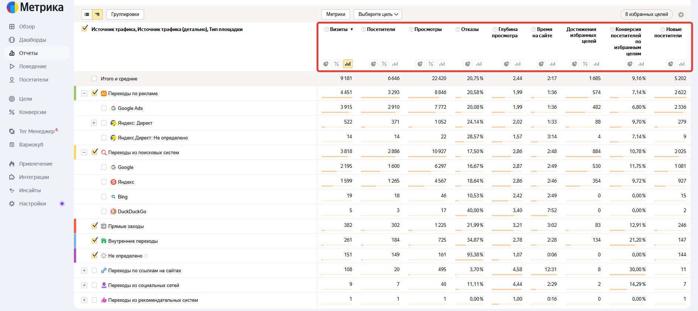The width and height of the screenshot is (698, 311).
Task: Select pie chart icon under Визиты column
Action: coord(326,64)
